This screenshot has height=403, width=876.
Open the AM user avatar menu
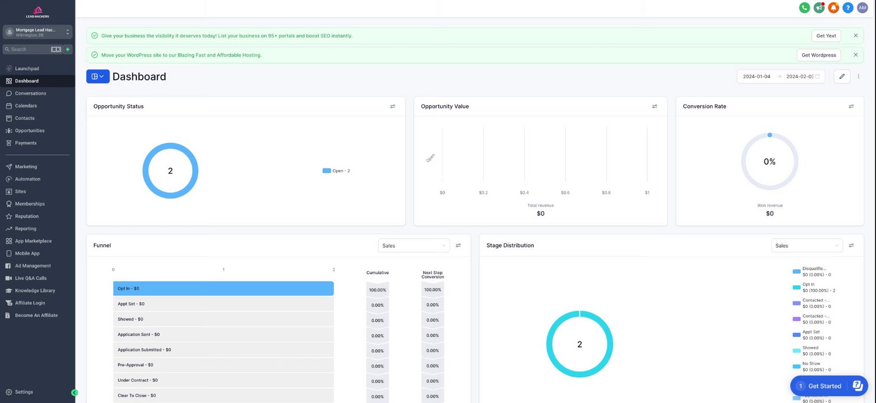click(x=863, y=8)
